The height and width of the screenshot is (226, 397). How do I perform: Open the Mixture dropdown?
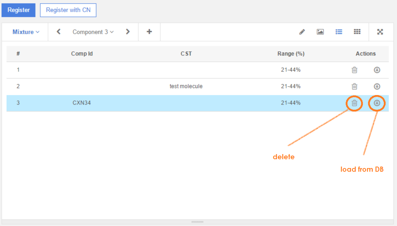click(26, 32)
